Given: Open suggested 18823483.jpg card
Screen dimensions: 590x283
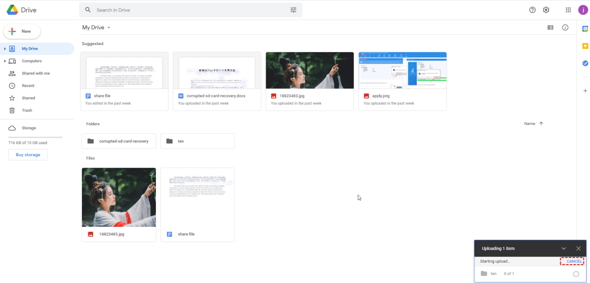Looking at the screenshot, I should click(x=310, y=81).
